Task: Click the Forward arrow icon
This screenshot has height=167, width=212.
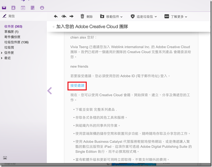Action: pyautogui.click(x=72, y=16)
